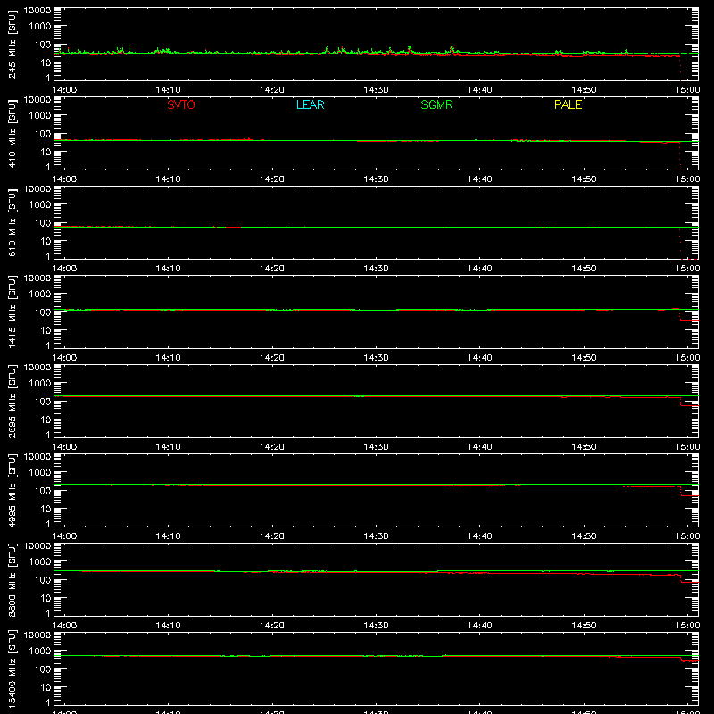714x714 pixels.
Task: Click the 10000 y-axis value on 245 MHz plot
Action: click(x=37, y=11)
